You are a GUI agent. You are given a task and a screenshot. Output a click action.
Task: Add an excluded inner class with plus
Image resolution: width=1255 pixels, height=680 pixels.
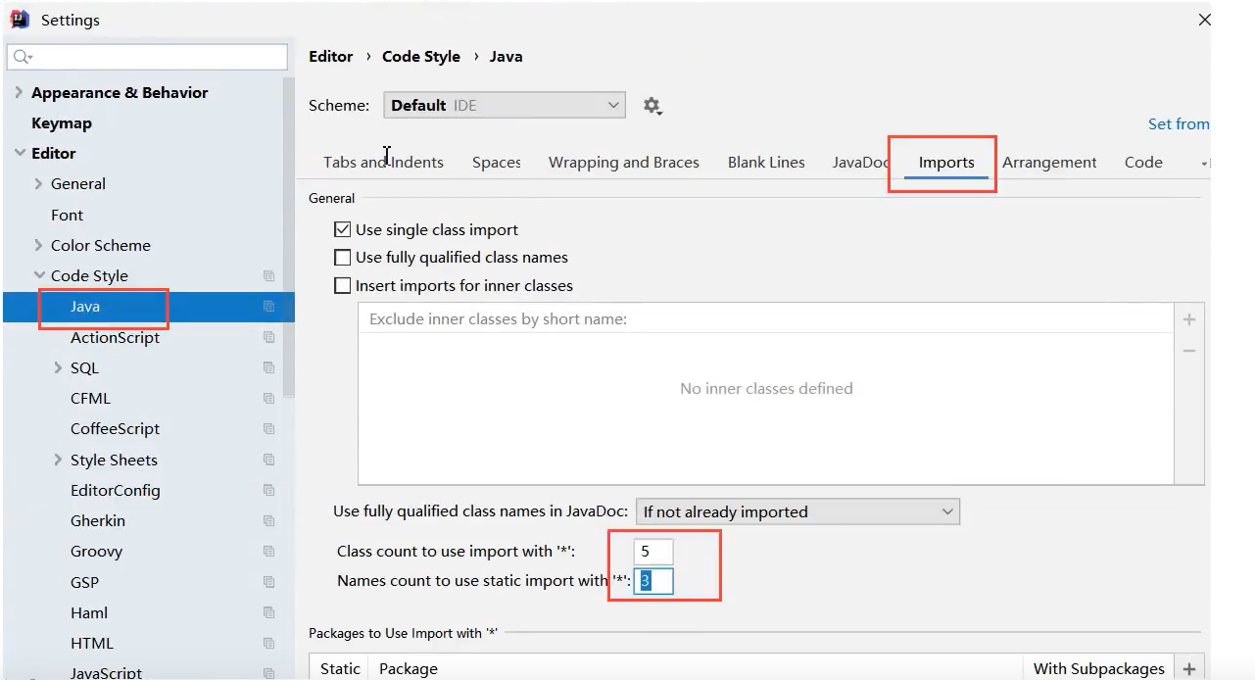point(1189,319)
